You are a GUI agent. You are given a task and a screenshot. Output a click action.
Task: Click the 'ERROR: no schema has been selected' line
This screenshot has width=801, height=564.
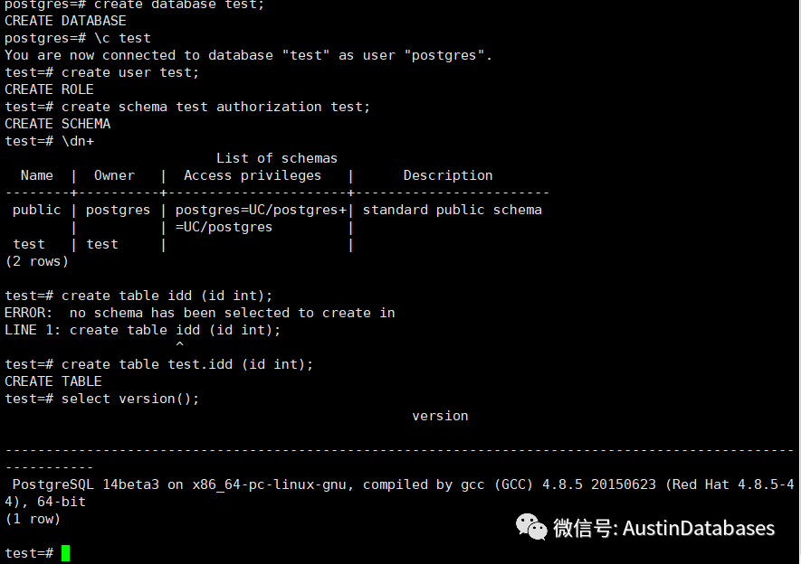pyautogui.click(x=199, y=313)
